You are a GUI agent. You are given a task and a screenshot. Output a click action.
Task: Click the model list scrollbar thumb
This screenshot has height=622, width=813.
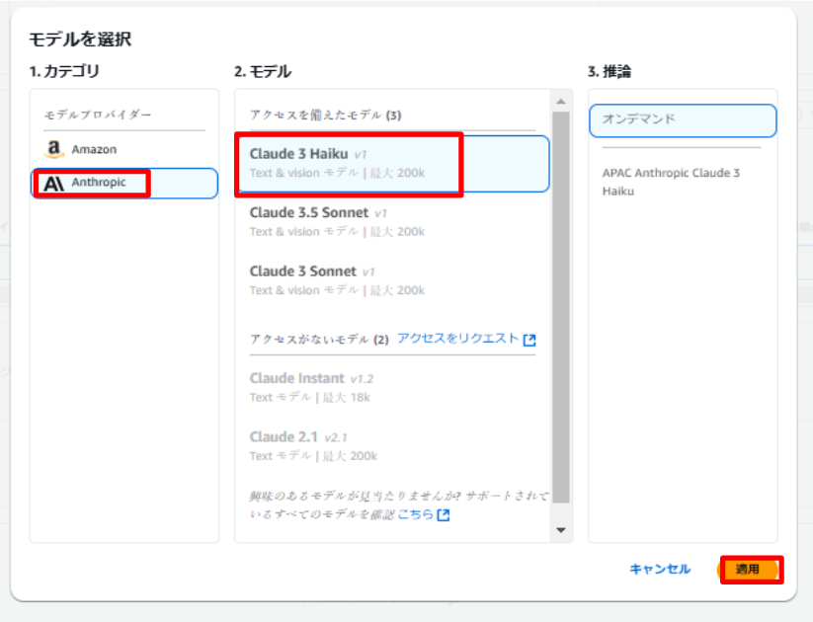[x=561, y=307]
